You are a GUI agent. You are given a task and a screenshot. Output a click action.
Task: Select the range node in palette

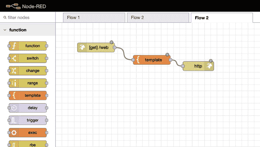[28, 83]
